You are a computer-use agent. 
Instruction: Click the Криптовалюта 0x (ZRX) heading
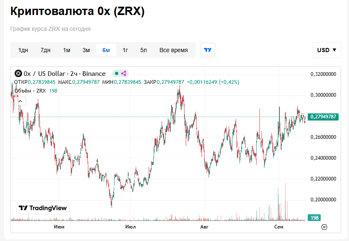click(77, 11)
